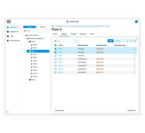Image resolution: width=145 pixels, height=133 pixels.
Task: Click the user avatar at top right
Action: pos(136,22)
